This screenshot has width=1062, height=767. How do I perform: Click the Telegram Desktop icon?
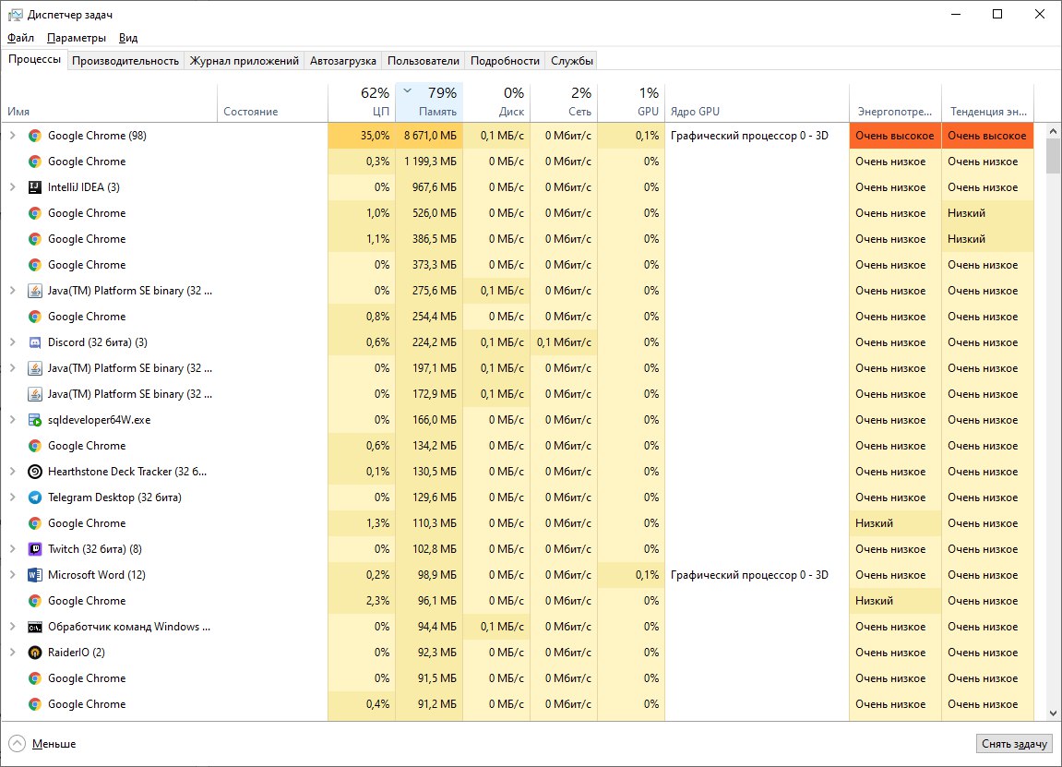pyautogui.click(x=34, y=497)
